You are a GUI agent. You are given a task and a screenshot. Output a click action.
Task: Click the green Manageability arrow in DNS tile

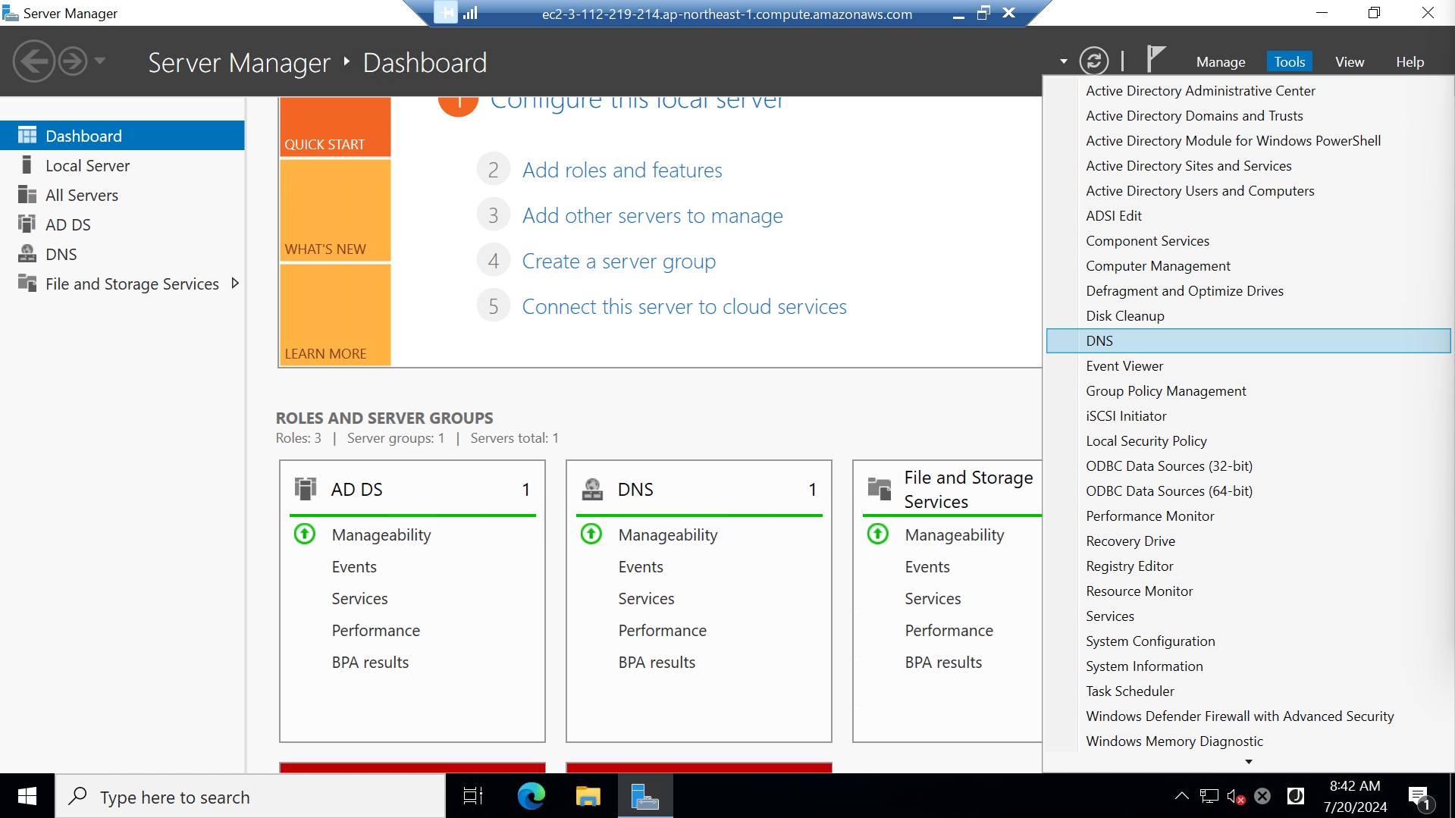(x=591, y=534)
